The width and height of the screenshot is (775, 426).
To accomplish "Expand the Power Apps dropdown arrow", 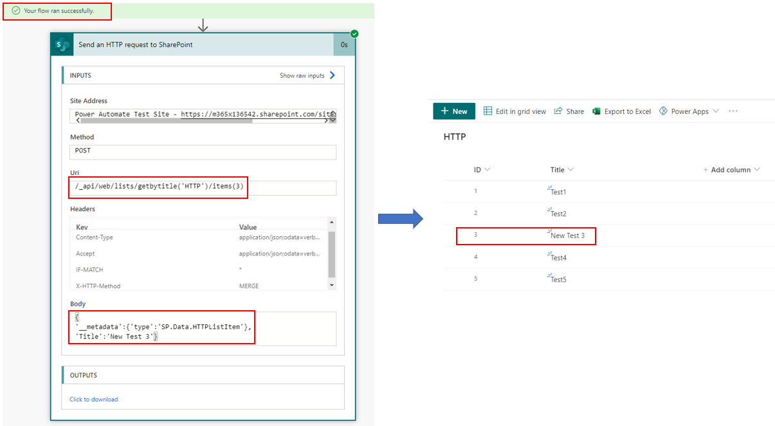I will [x=716, y=111].
